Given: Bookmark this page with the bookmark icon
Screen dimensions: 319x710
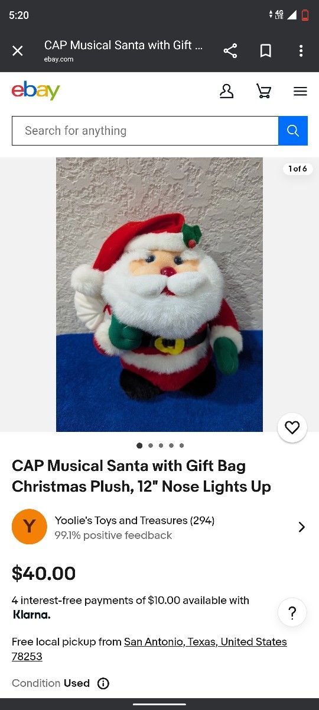Looking at the screenshot, I should [266, 51].
